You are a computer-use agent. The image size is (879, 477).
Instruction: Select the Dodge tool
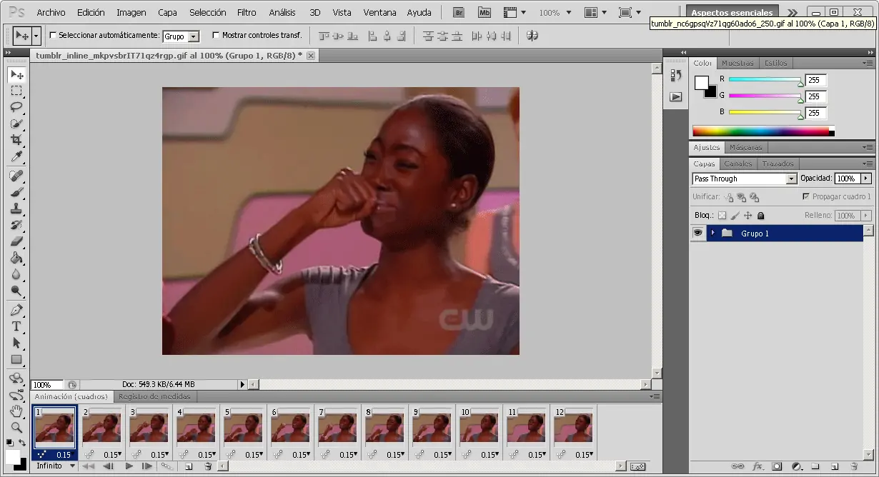[x=16, y=291]
